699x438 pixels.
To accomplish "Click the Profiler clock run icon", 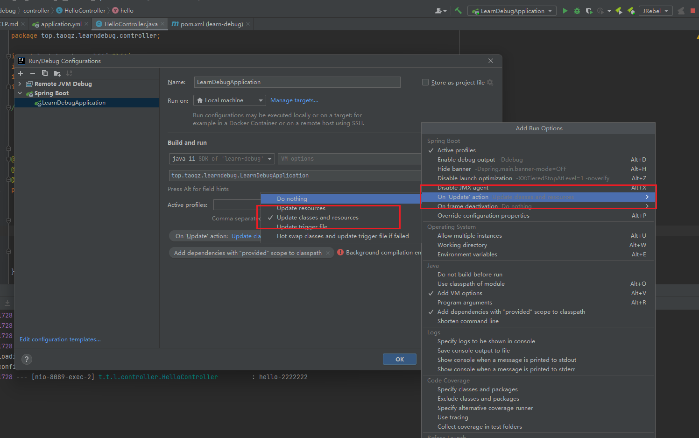I will pos(600,11).
